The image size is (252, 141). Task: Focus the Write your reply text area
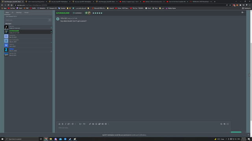(x=143, y=129)
